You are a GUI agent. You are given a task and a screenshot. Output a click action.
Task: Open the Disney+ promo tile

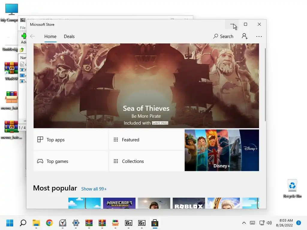point(222,150)
